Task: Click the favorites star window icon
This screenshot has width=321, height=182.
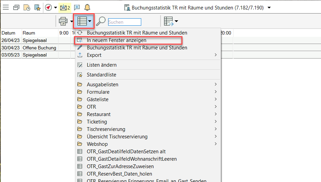Action: pos(37,7)
